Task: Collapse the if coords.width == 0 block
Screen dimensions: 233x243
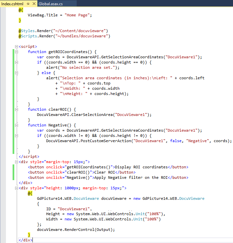Action: tap(16, 63)
